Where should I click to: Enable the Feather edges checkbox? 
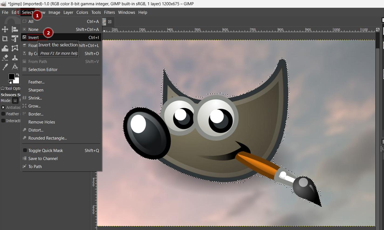coord(3,114)
